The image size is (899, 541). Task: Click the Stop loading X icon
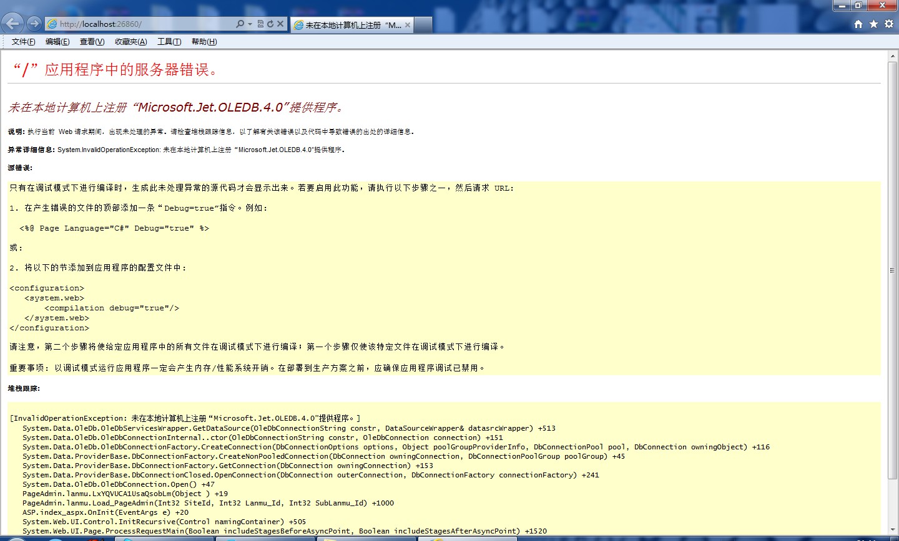[280, 24]
